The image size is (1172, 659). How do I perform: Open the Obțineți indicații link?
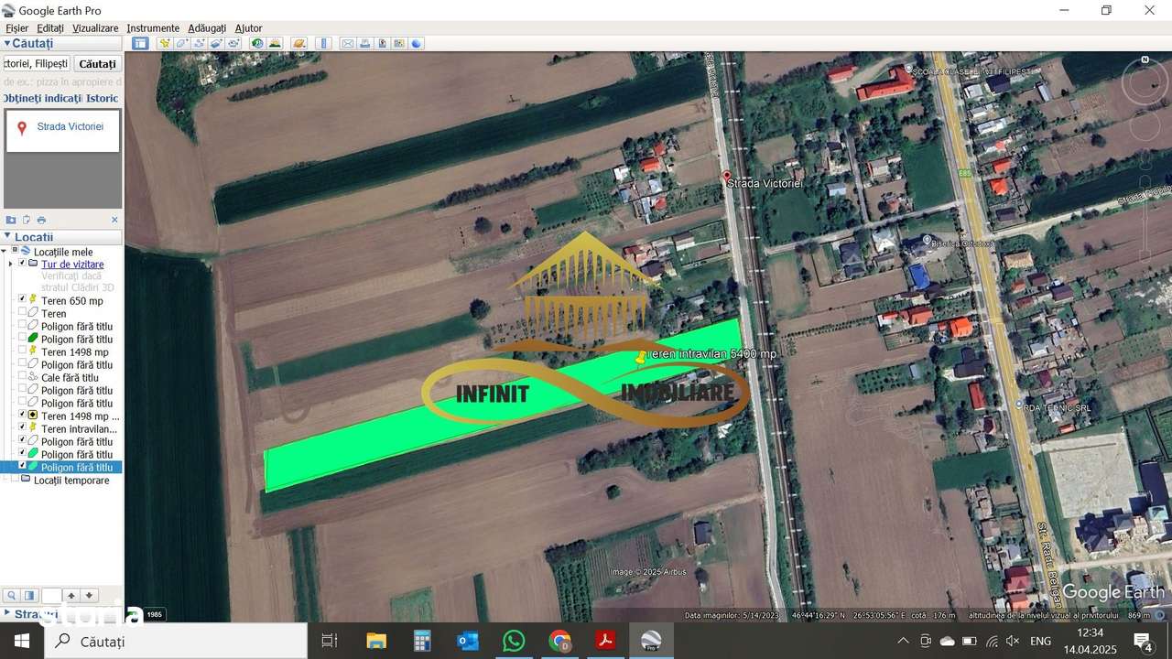coord(40,98)
